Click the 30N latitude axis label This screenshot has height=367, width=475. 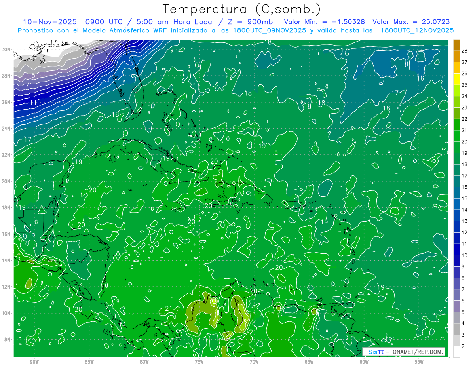click(x=7, y=49)
